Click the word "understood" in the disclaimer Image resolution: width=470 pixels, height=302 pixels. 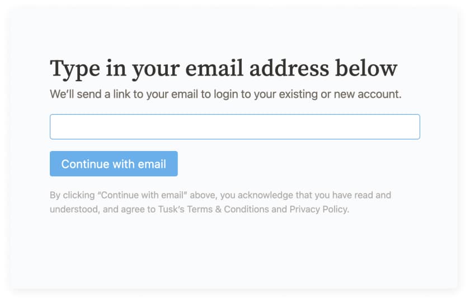pyautogui.click(x=74, y=209)
